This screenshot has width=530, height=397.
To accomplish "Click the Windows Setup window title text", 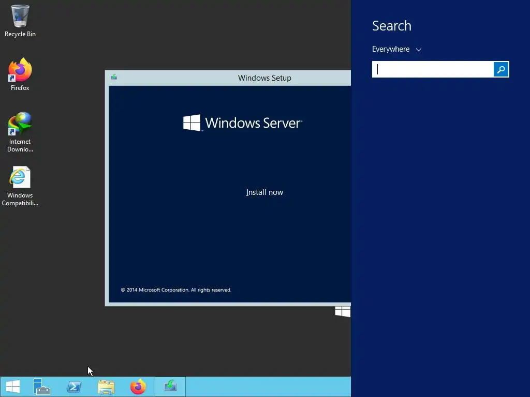I will [x=264, y=78].
